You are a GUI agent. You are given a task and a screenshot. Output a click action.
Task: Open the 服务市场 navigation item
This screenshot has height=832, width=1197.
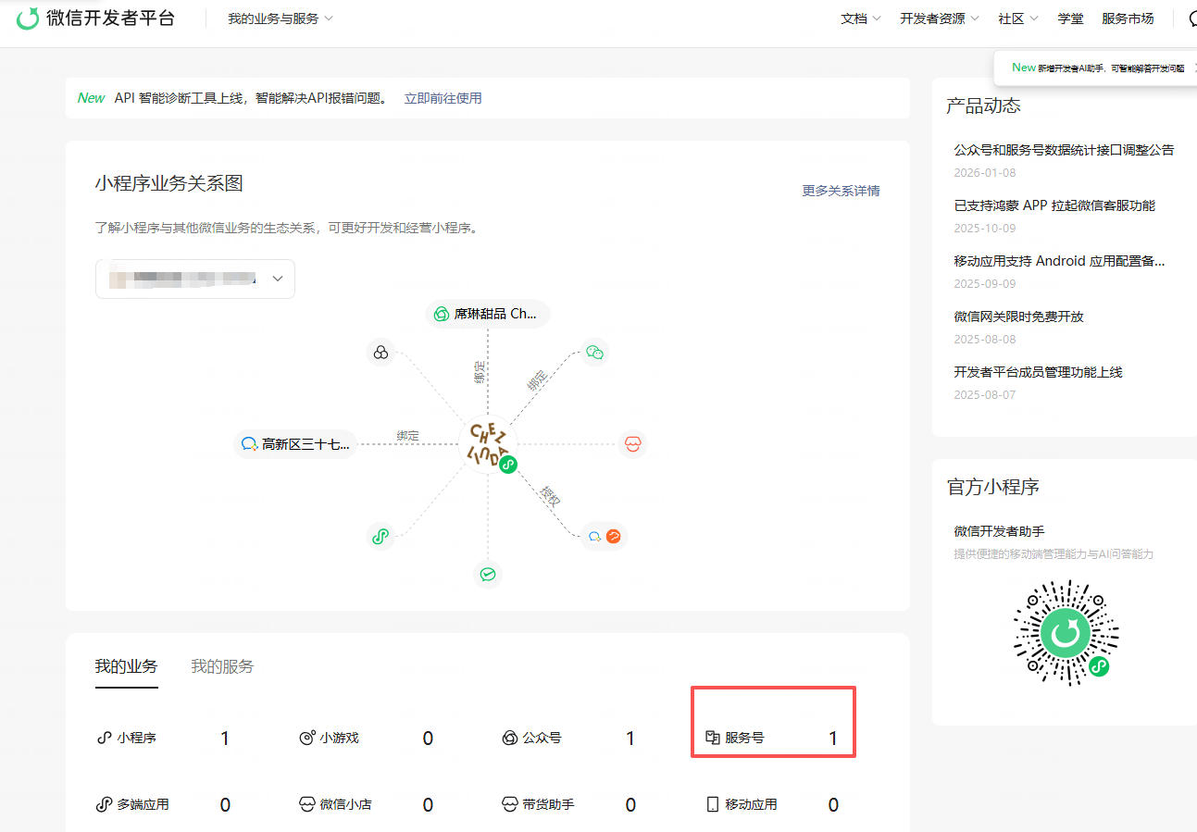[x=1128, y=19]
